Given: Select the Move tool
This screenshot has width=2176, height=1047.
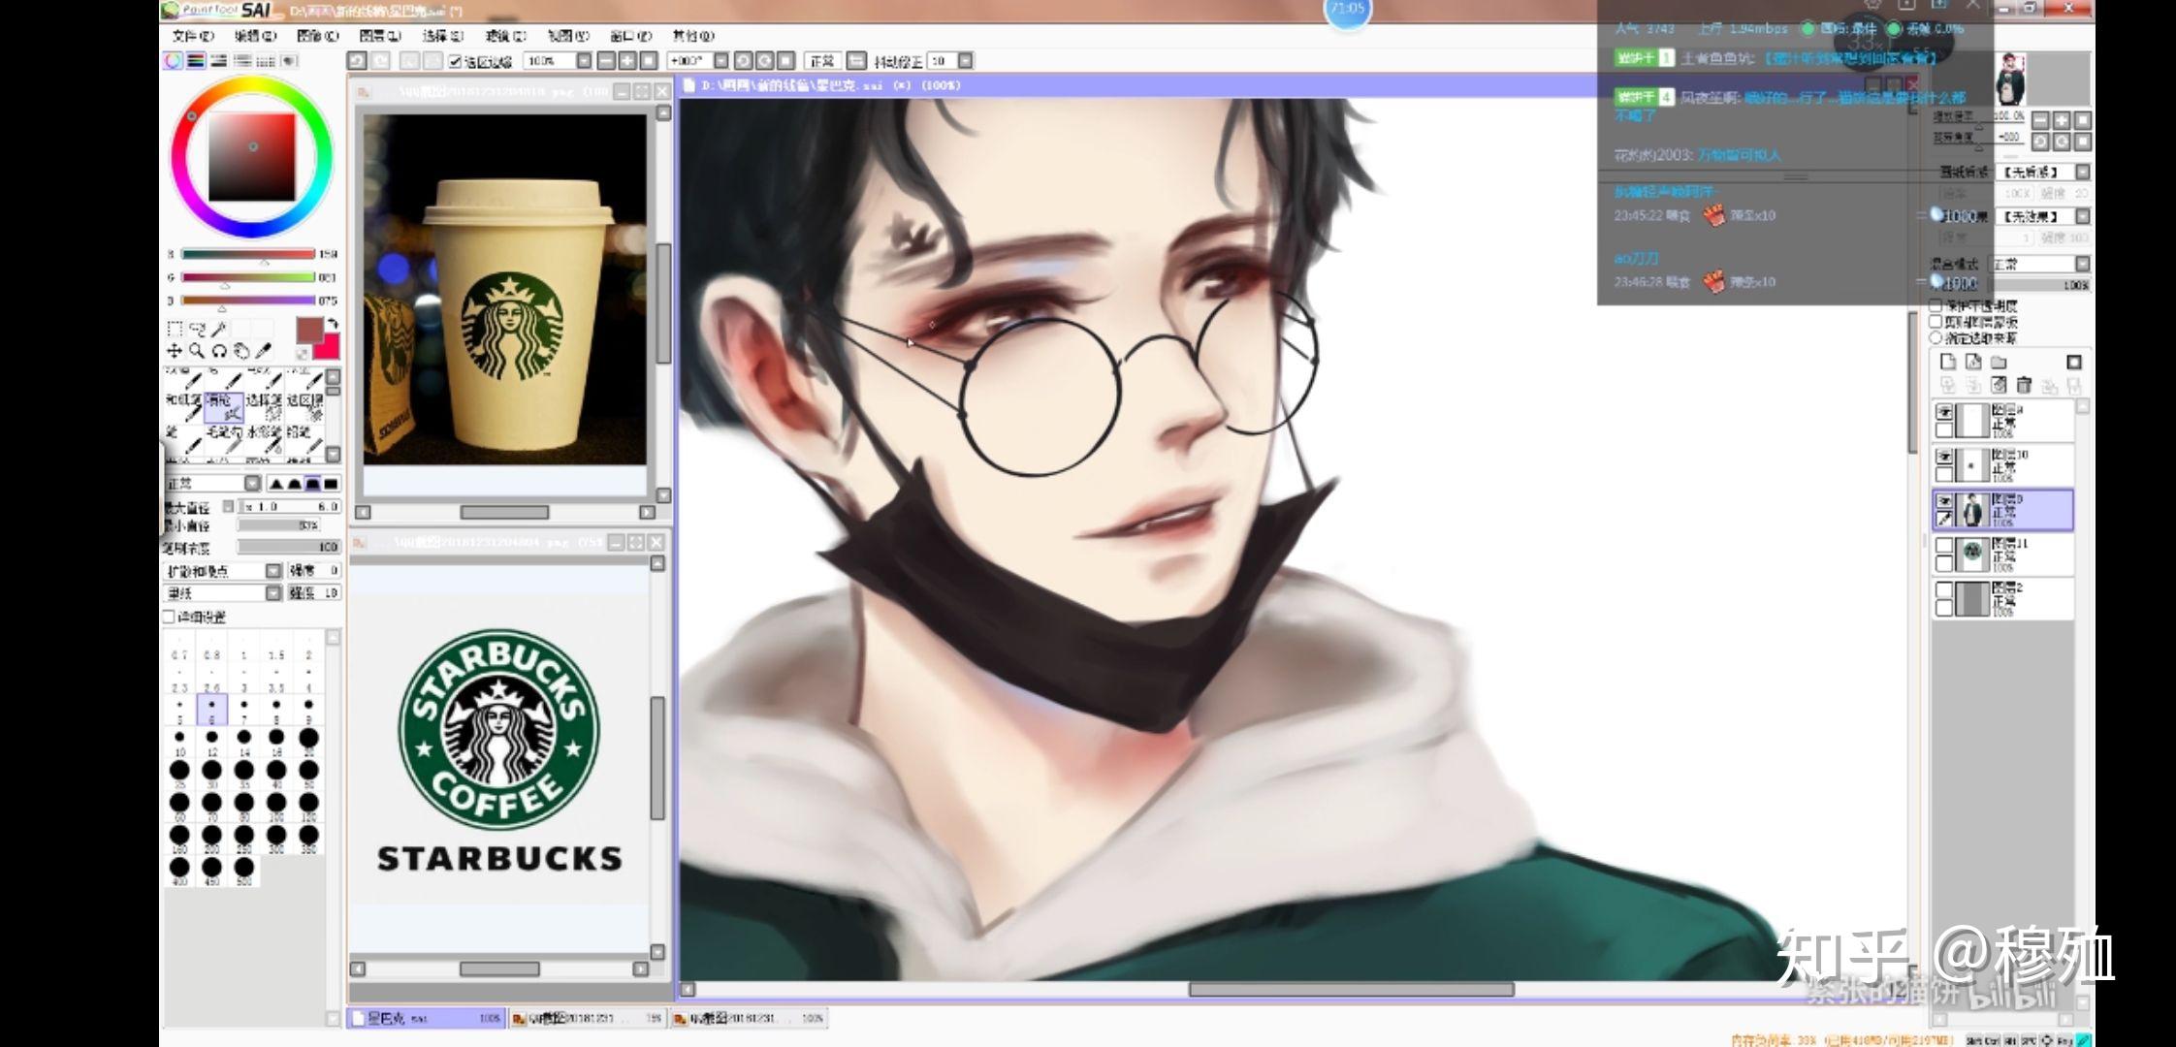Looking at the screenshot, I should tap(175, 351).
